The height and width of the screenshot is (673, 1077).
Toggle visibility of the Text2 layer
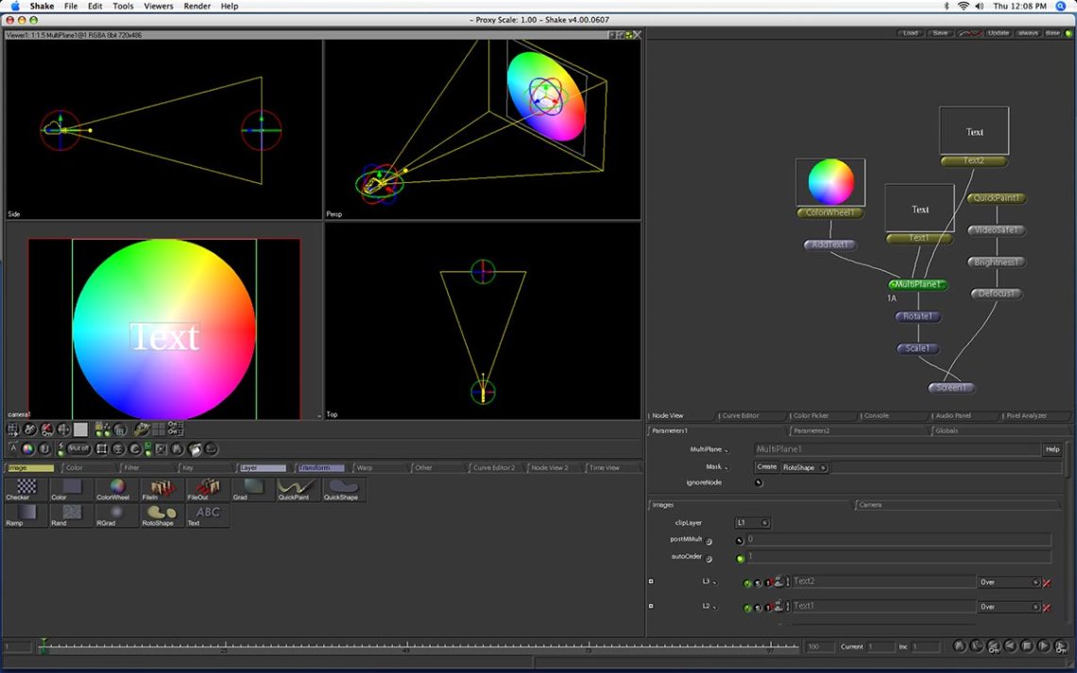click(747, 582)
